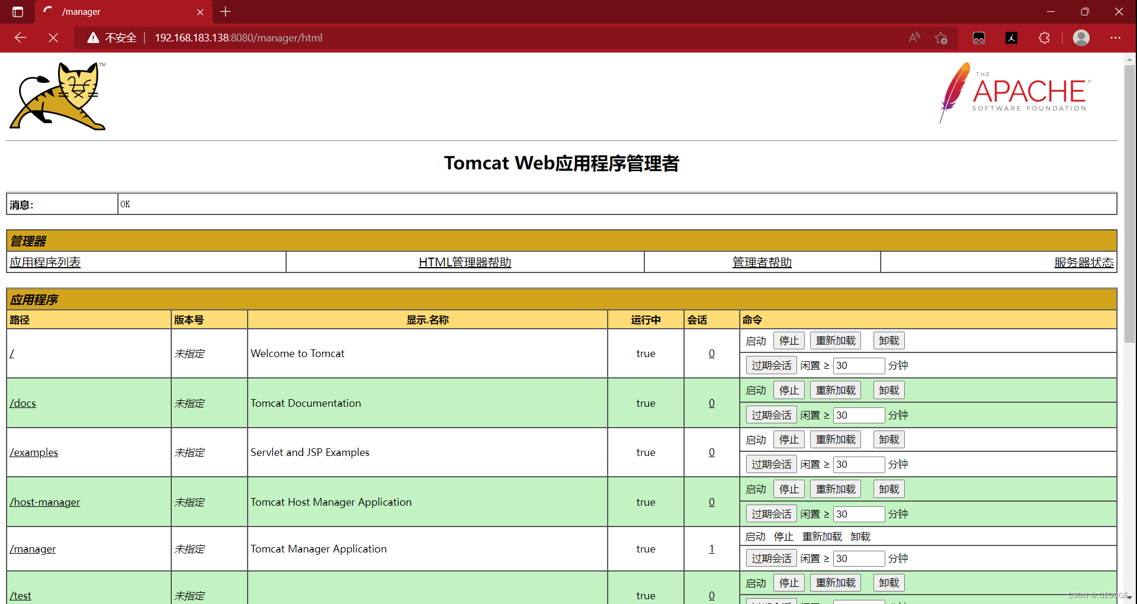Click 停止 button for Welcome to Tomcat
Screen dimensions: 1137x604
coord(789,340)
